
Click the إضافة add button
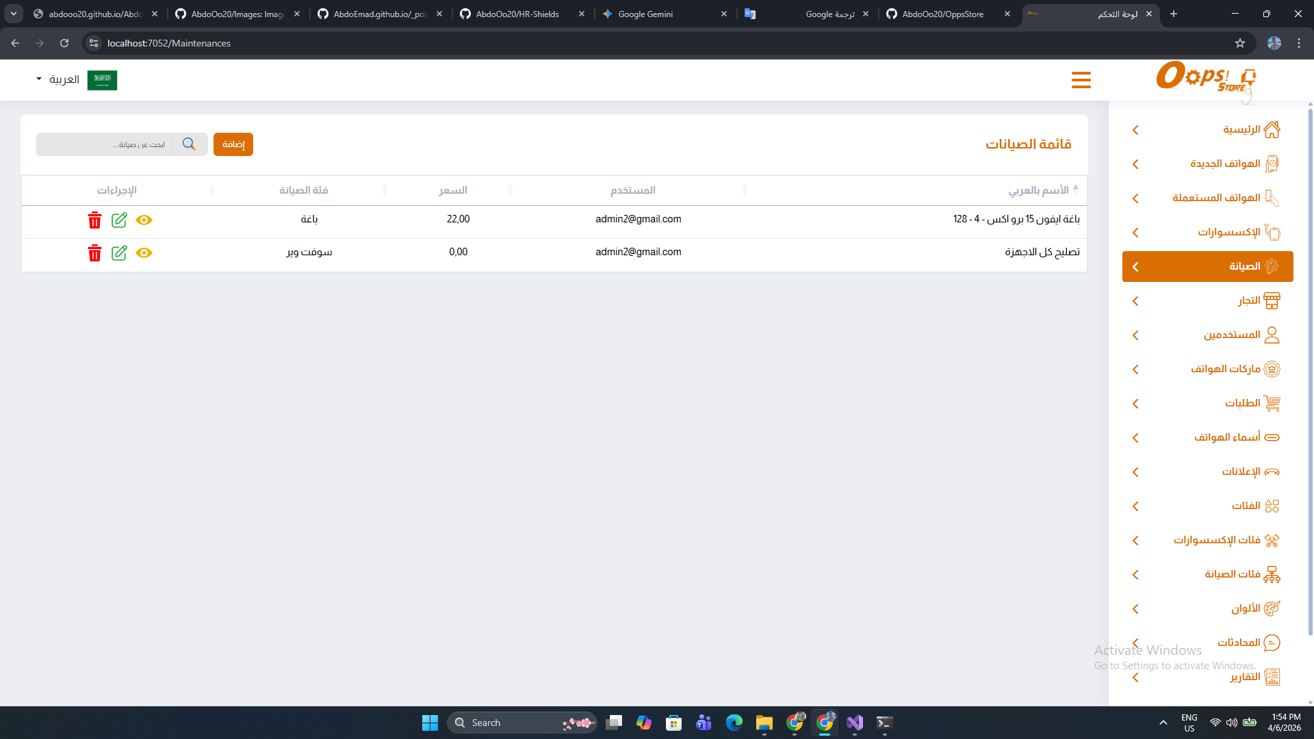click(233, 144)
